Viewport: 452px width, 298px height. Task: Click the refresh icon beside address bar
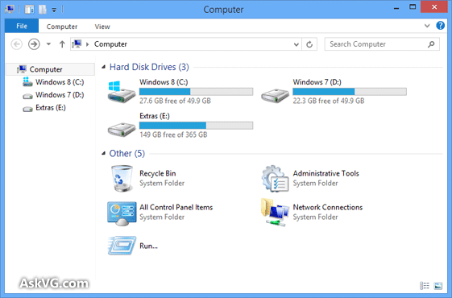pyautogui.click(x=309, y=44)
